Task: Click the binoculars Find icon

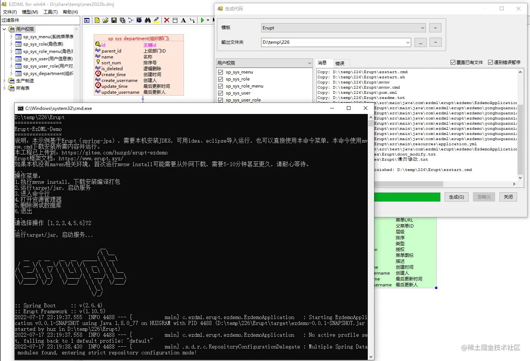Action: click(x=148, y=20)
